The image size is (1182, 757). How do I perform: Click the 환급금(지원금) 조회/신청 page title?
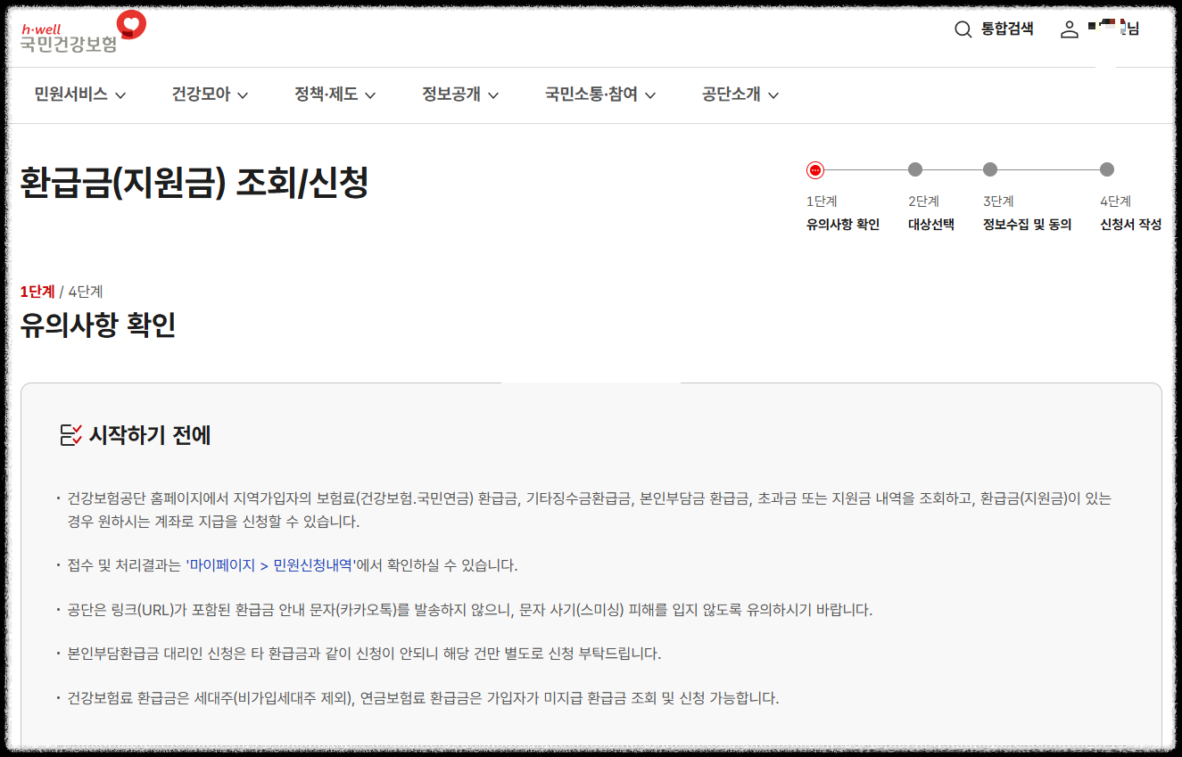[194, 183]
